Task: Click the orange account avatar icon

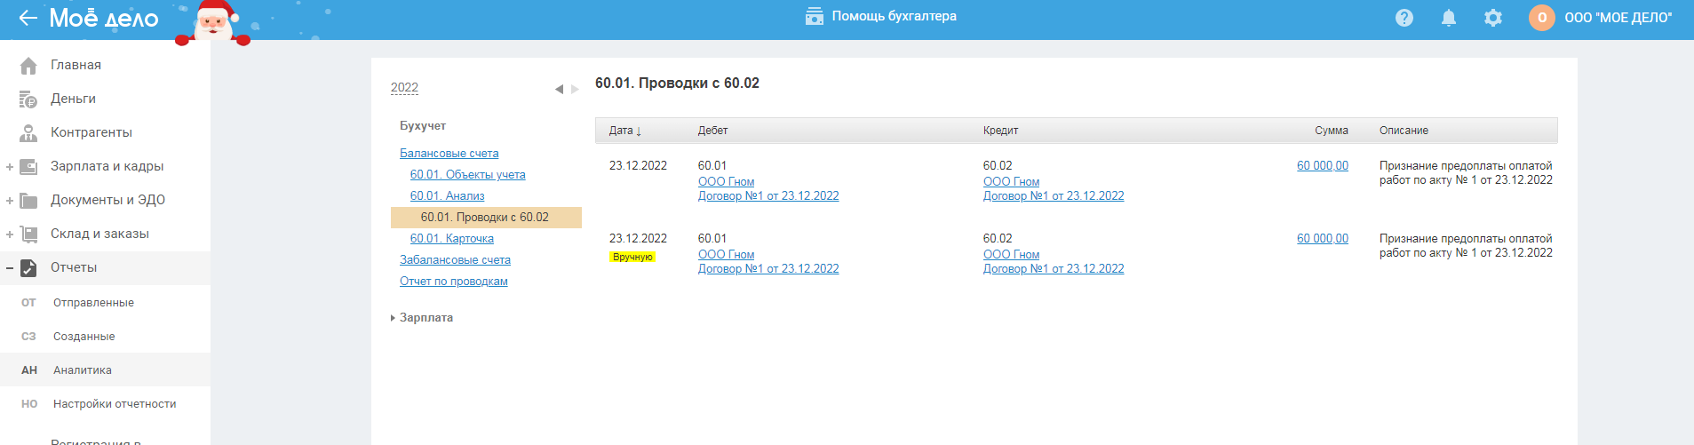Action: tap(1541, 18)
